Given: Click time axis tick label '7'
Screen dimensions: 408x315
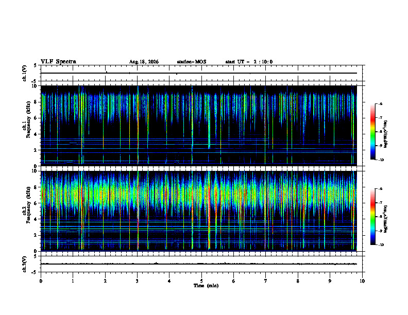Looking at the screenshot, I should tap(266, 281).
